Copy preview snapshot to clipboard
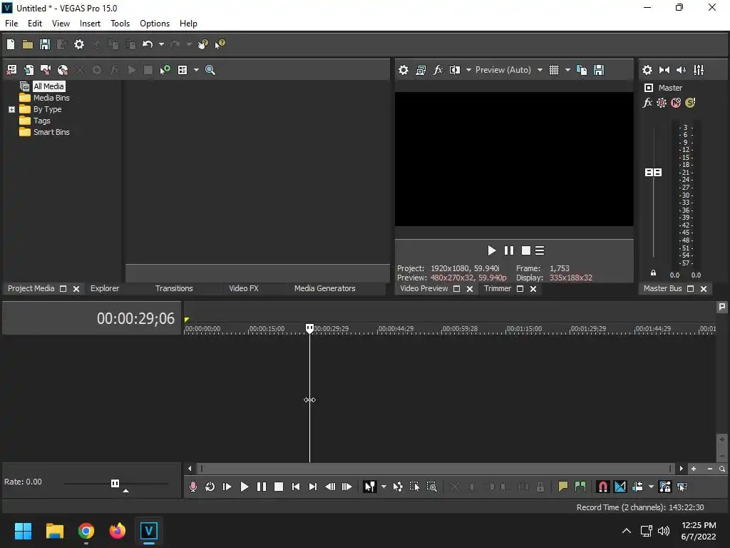The image size is (730, 548). (582, 70)
